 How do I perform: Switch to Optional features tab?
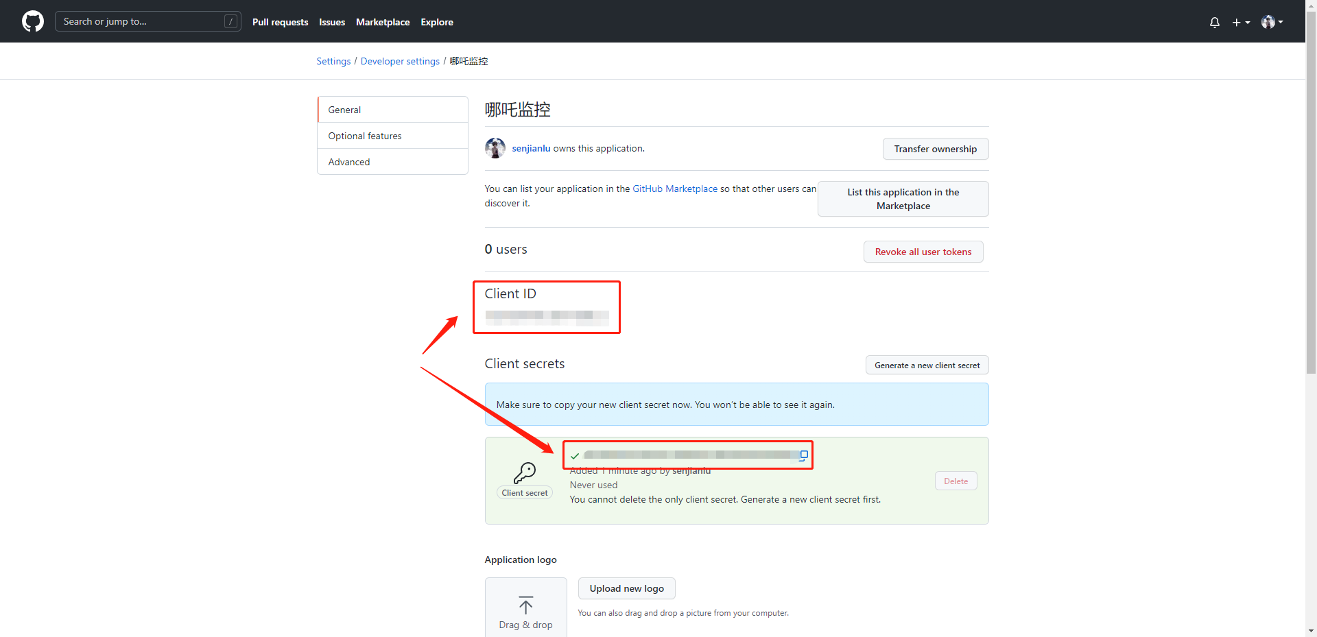[x=392, y=136]
